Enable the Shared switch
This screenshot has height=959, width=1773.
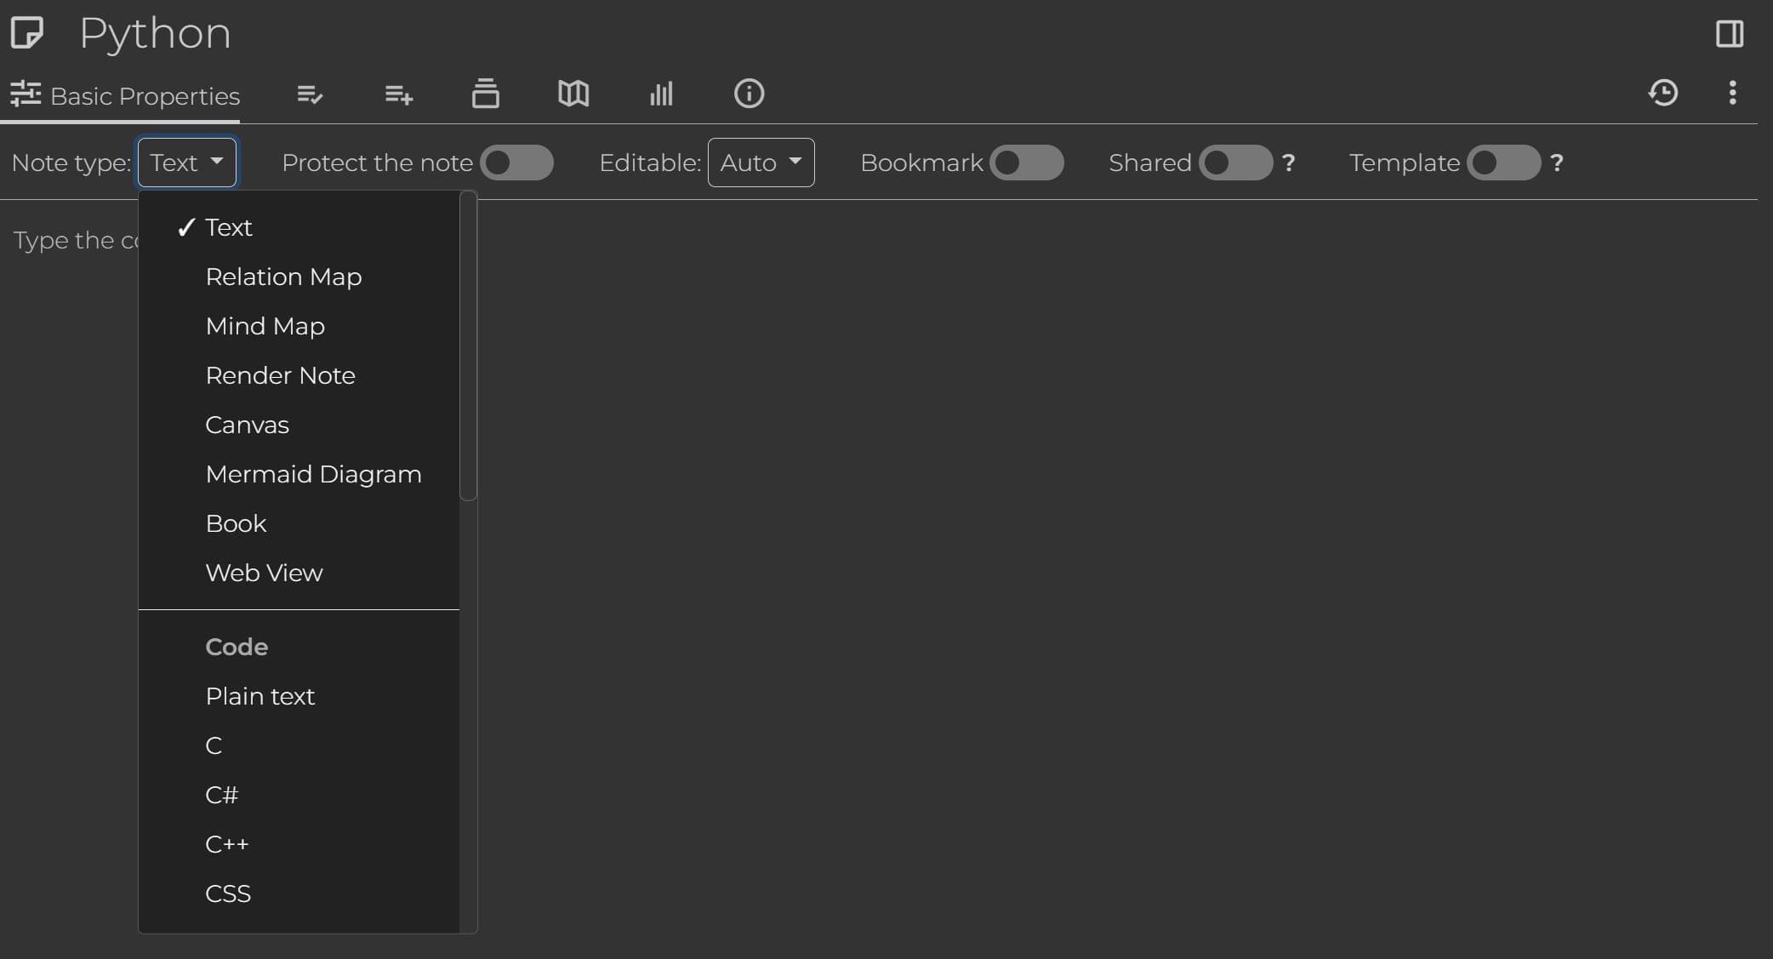tap(1235, 163)
